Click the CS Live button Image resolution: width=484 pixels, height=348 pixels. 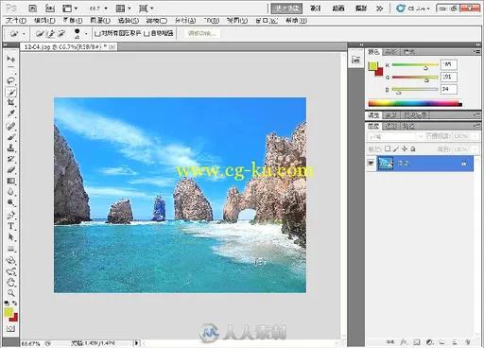[x=413, y=9]
